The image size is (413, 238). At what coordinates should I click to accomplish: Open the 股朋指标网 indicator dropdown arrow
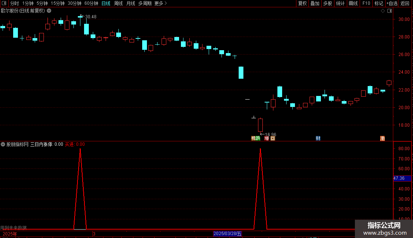[3, 144]
